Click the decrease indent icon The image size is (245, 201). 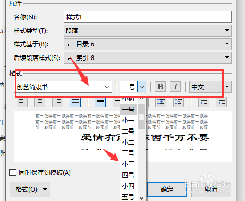204,102
